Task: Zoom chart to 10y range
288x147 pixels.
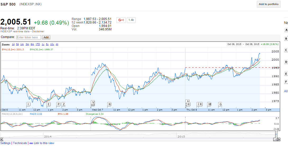Action: point(52,44)
